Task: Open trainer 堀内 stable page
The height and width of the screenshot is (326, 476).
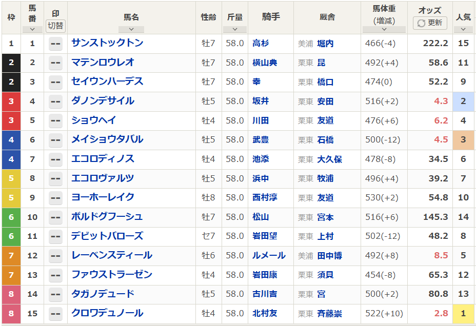Action: [325, 44]
